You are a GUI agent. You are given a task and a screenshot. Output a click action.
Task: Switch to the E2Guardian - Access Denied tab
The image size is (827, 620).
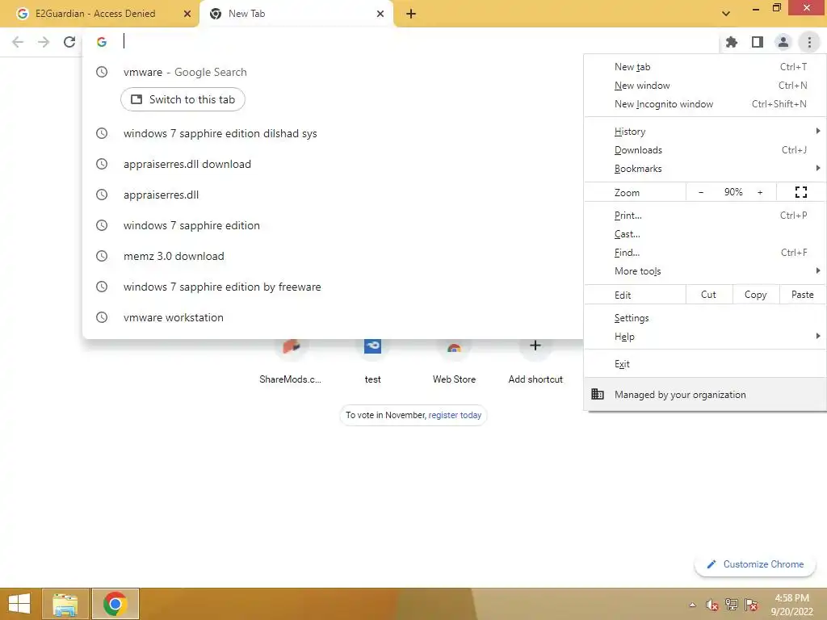[x=99, y=14]
